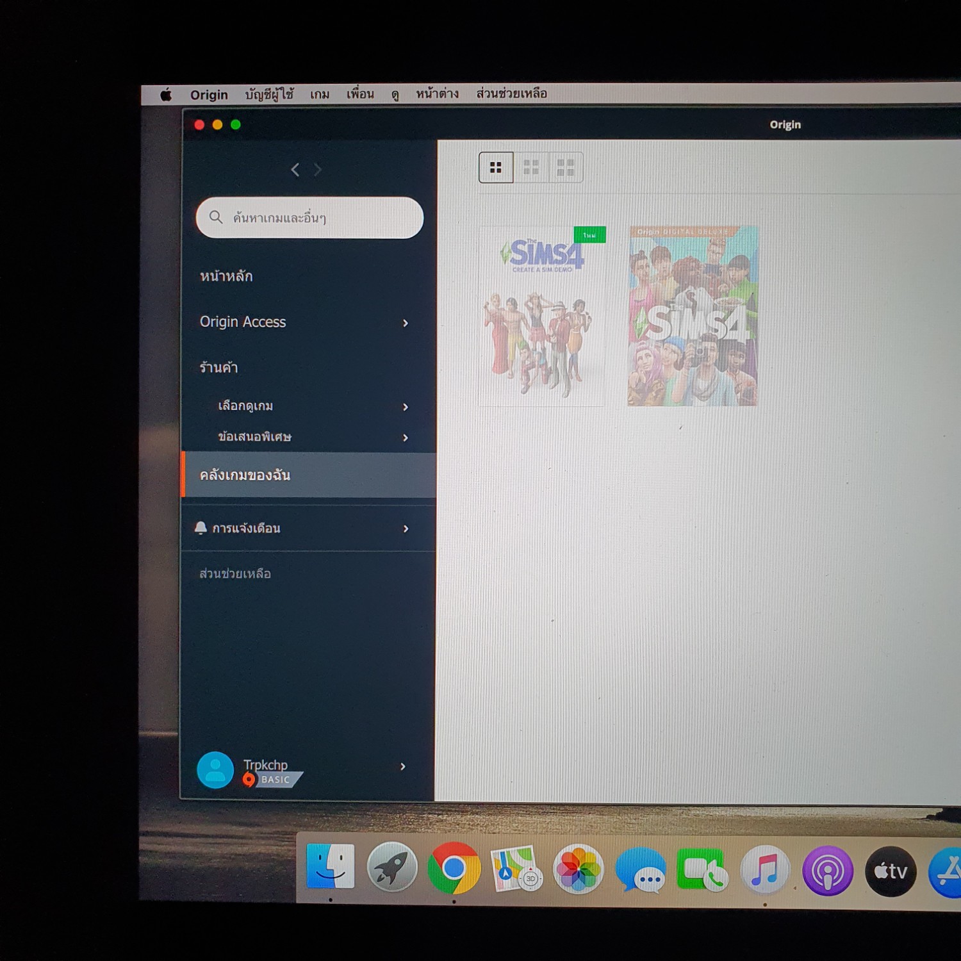
Task: Expand the Trpkchp profile chevron
Action: [x=403, y=766]
